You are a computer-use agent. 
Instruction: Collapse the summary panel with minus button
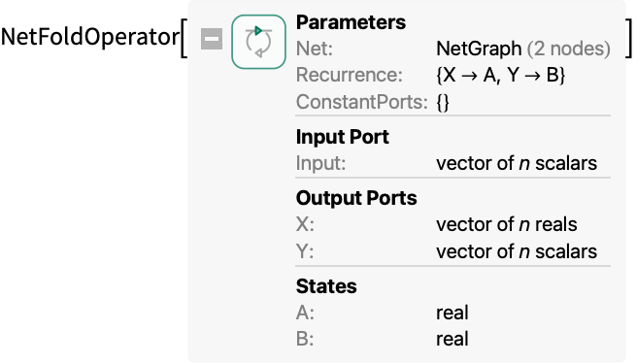coord(212,39)
